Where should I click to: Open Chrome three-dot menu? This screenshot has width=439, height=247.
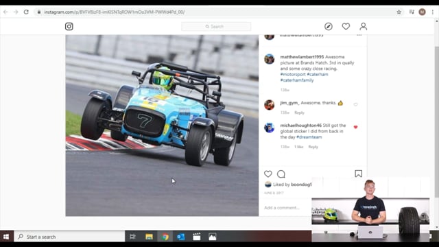pos(433,12)
